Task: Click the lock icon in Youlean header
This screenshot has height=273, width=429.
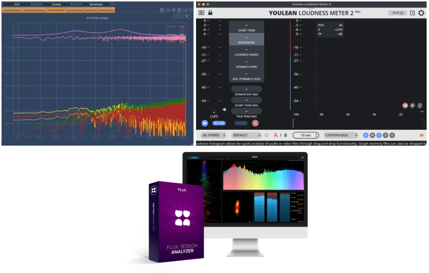Action: coord(210,13)
